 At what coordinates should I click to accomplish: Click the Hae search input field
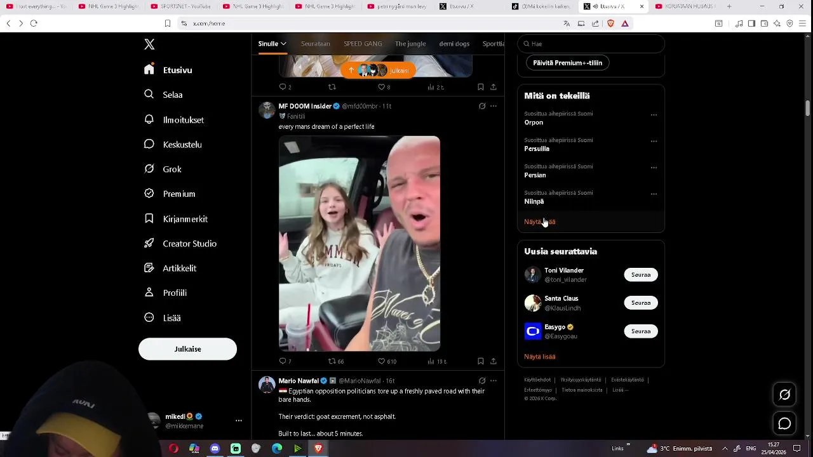(591, 44)
